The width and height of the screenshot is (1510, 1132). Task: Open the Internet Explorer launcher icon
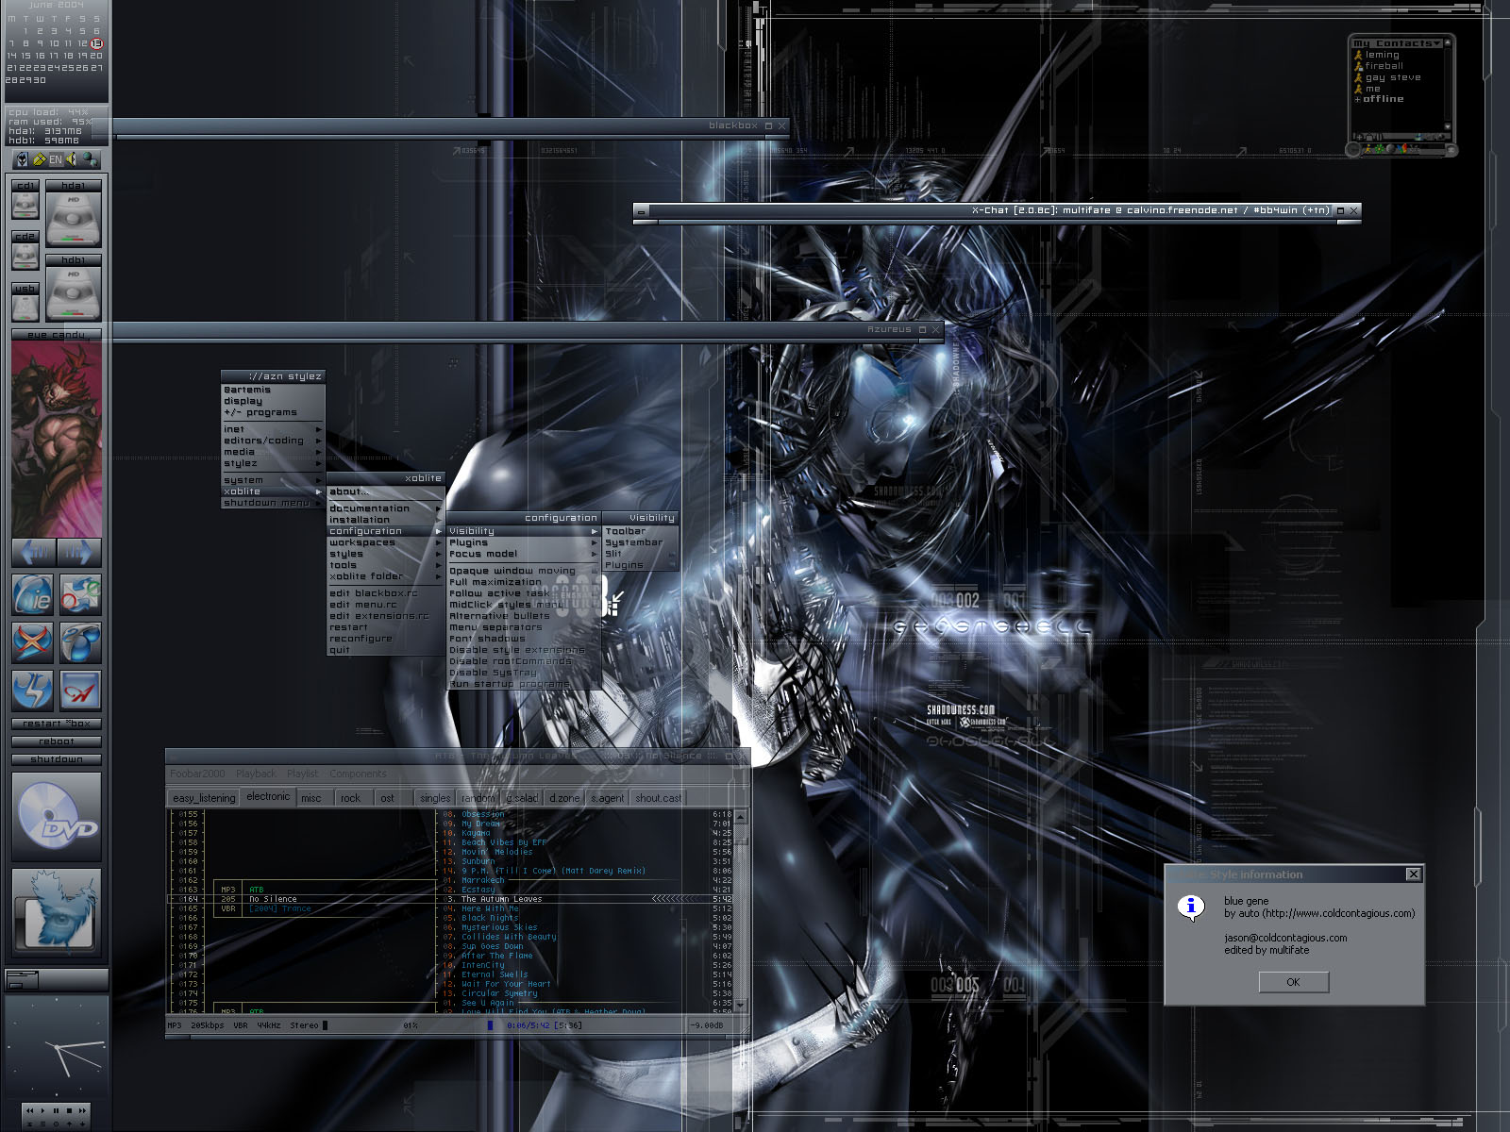point(32,594)
